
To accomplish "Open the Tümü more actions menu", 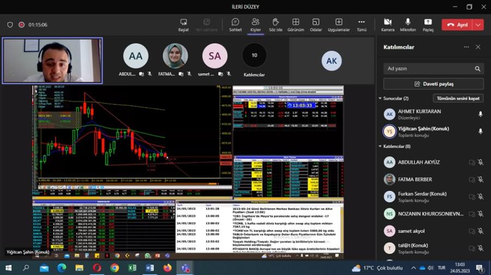I will [x=361, y=22].
